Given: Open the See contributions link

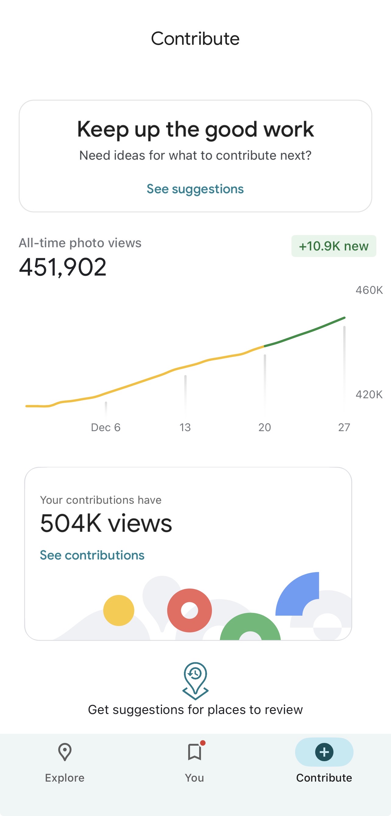Looking at the screenshot, I should click(92, 555).
